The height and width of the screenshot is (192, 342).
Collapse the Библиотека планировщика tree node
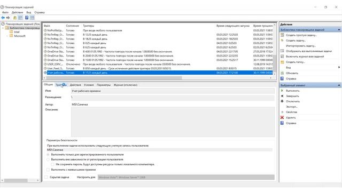point(3,28)
